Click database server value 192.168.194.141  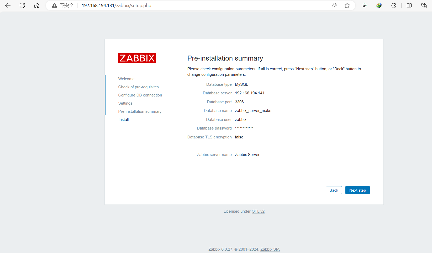(250, 93)
